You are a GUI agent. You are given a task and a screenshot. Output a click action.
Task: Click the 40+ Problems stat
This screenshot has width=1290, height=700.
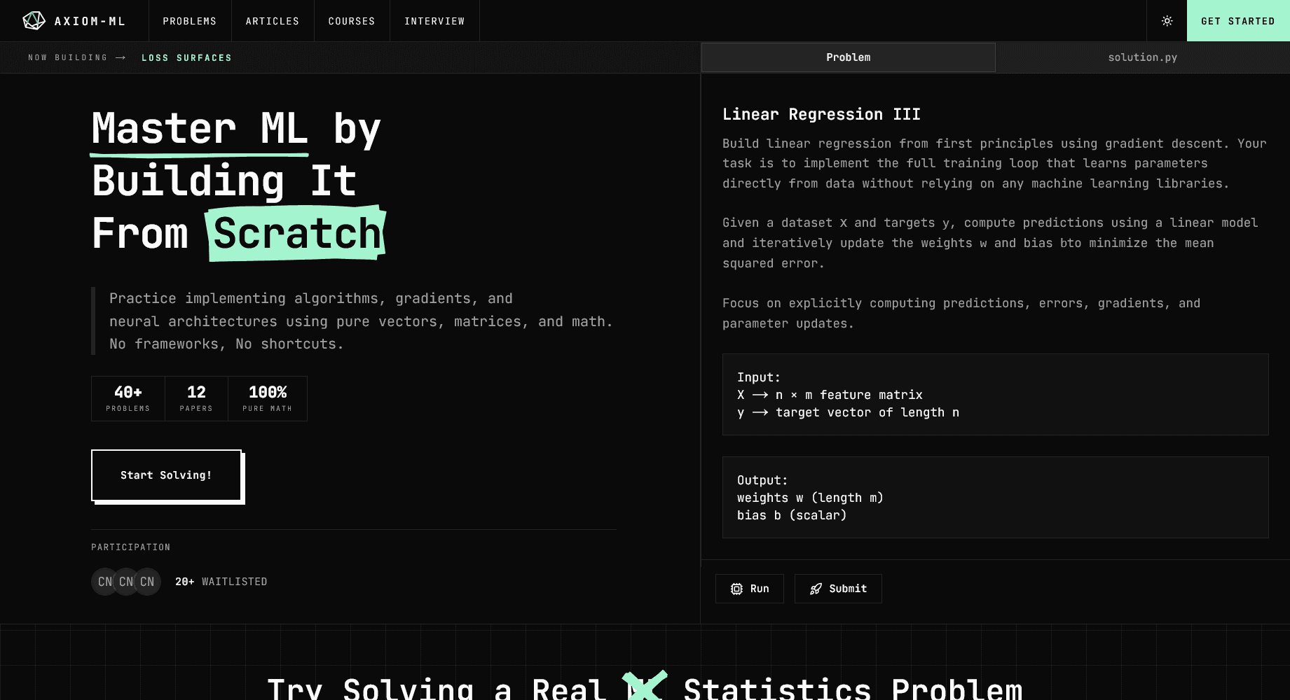(x=128, y=398)
